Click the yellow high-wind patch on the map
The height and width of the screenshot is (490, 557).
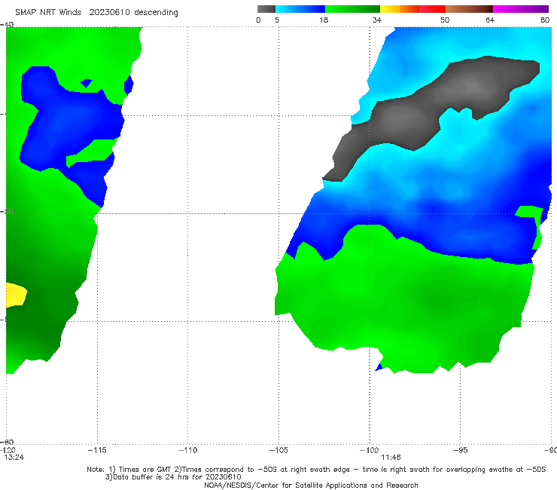coord(16,295)
